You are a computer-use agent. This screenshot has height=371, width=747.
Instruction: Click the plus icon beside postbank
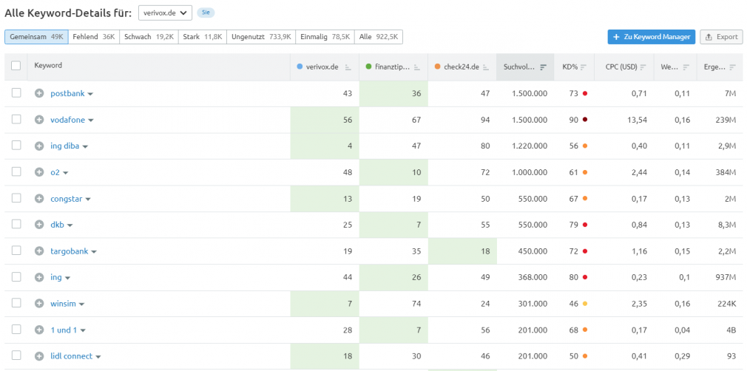click(39, 93)
